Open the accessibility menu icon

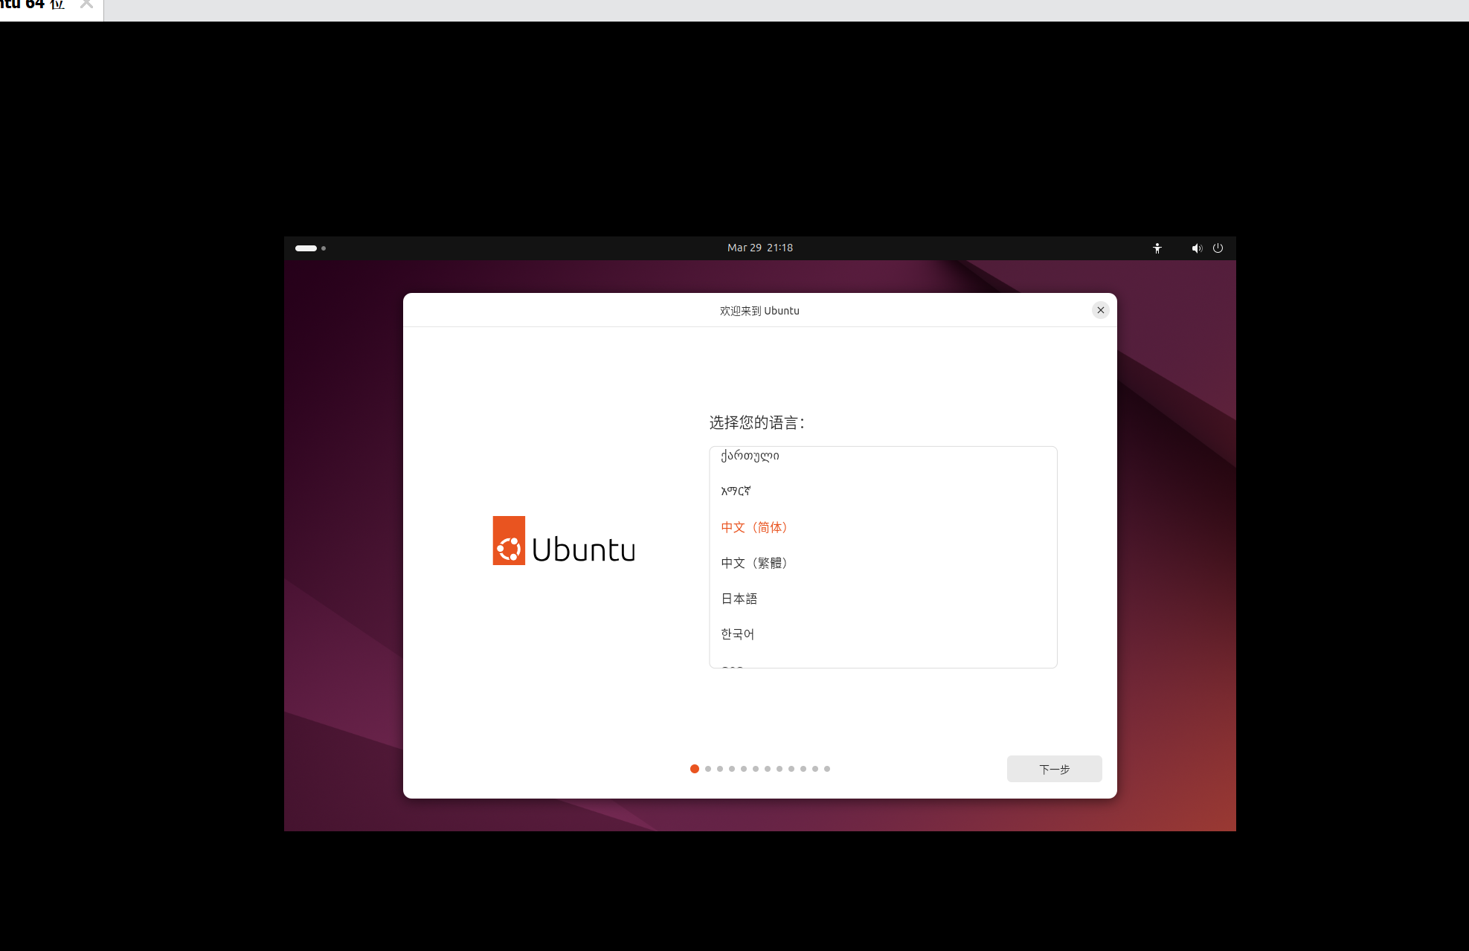pyautogui.click(x=1157, y=248)
